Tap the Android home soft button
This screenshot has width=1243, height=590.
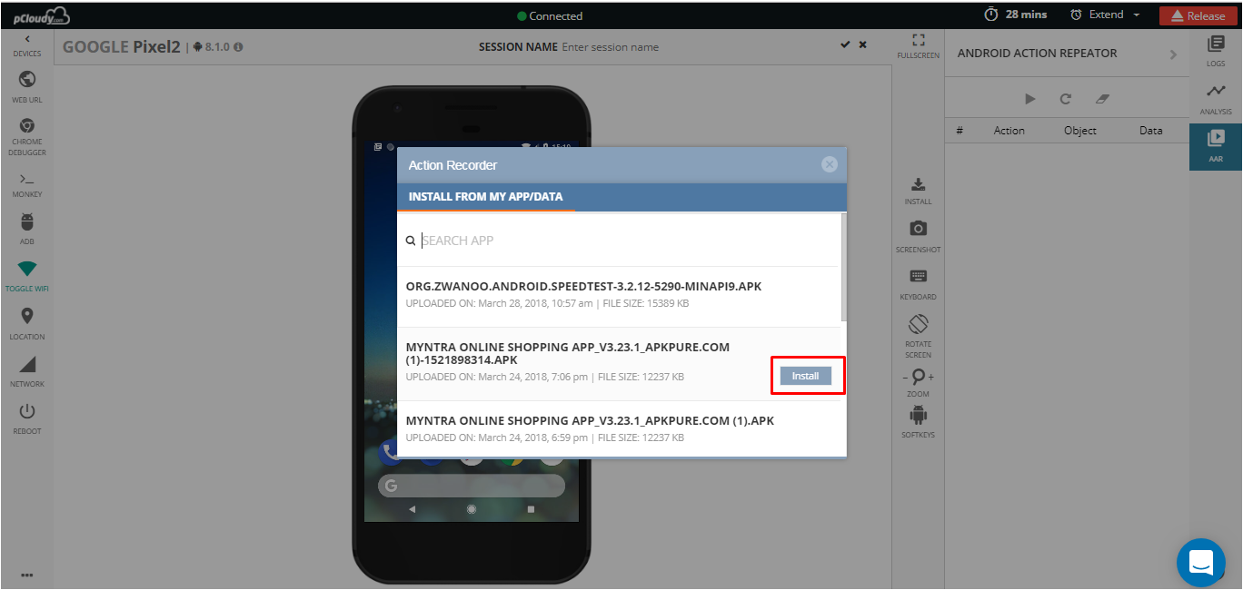tap(471, 509)
